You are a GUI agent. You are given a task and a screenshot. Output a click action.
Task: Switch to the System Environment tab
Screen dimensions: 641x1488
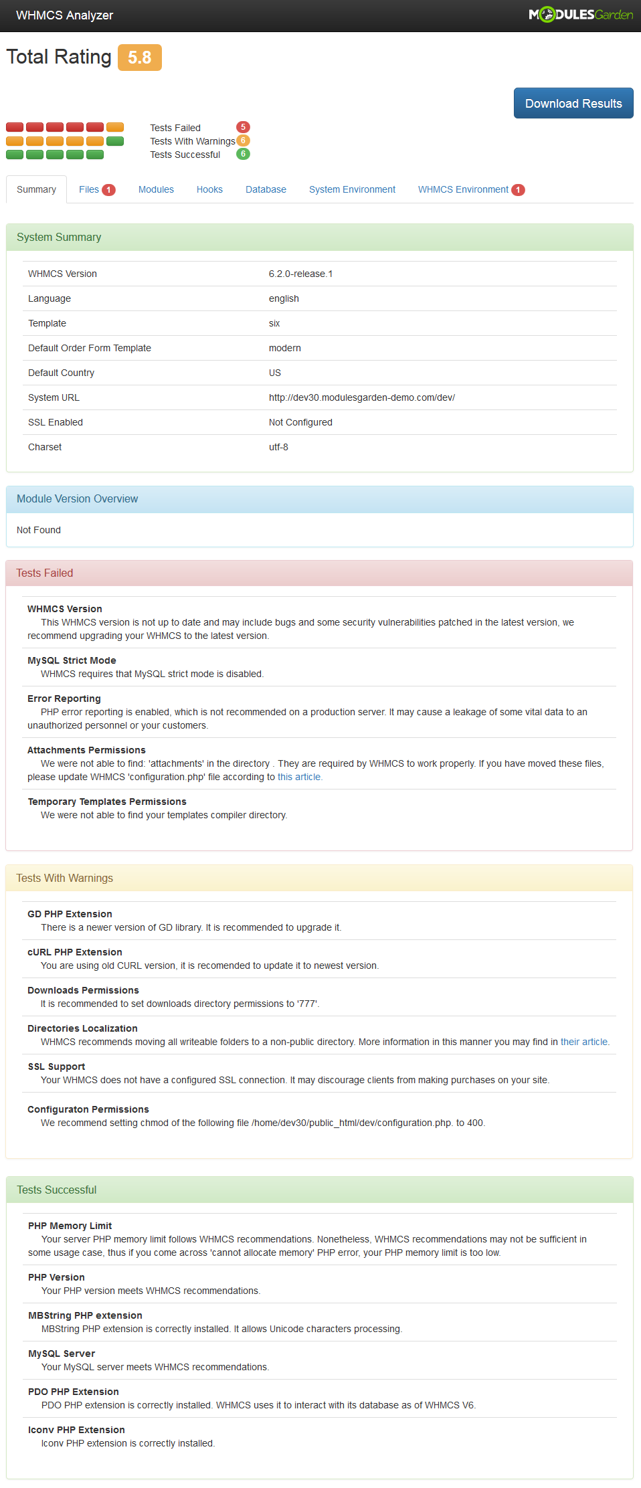point(352,189)
